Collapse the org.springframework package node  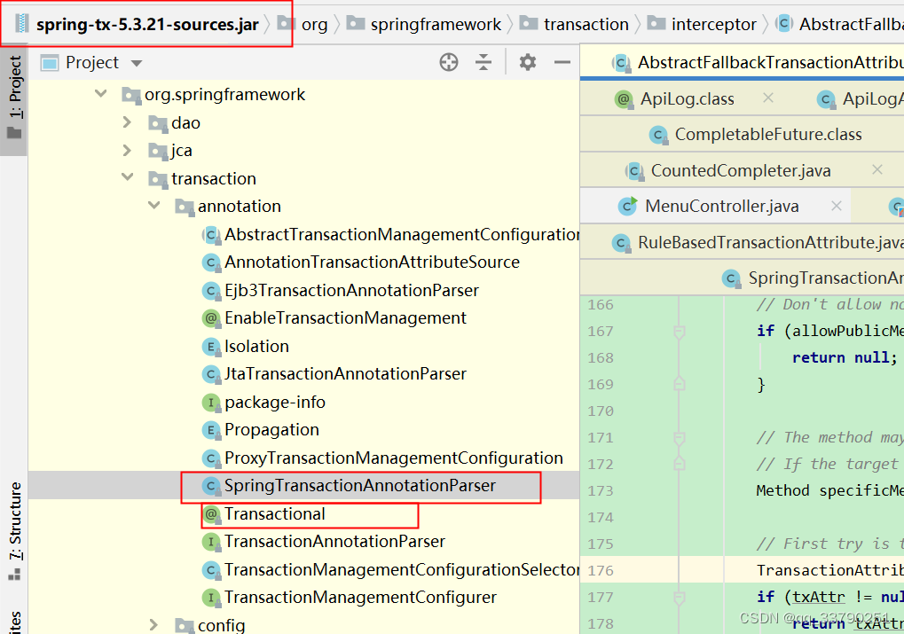coord(101,93)
